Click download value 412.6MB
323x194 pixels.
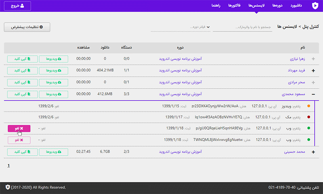[105, 94]
